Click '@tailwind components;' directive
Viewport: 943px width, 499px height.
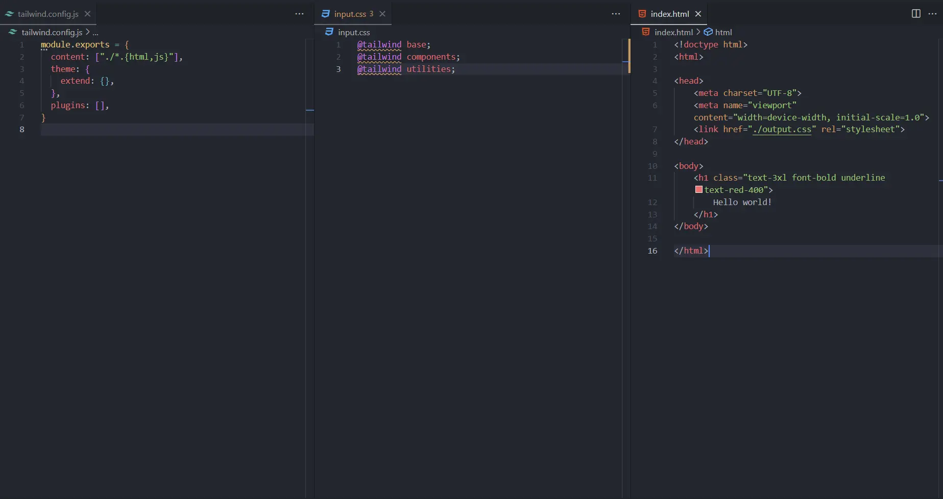[408, 57]
